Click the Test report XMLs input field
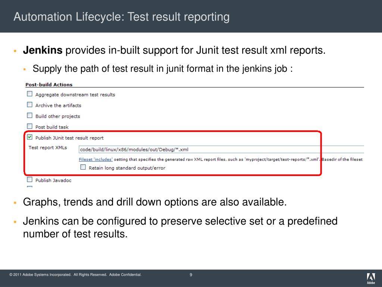 pyautogui.click(x=221, y=149)
